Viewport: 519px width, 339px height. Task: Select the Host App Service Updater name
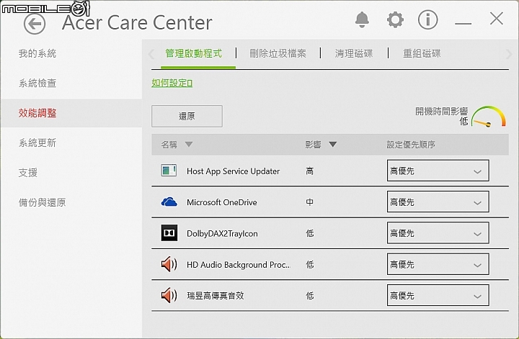[233, 171]
